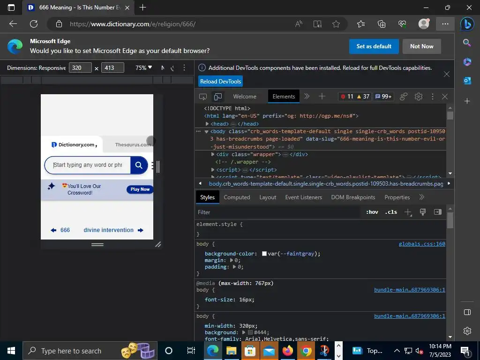Click the Reload DevTools button

coord(220,82)
